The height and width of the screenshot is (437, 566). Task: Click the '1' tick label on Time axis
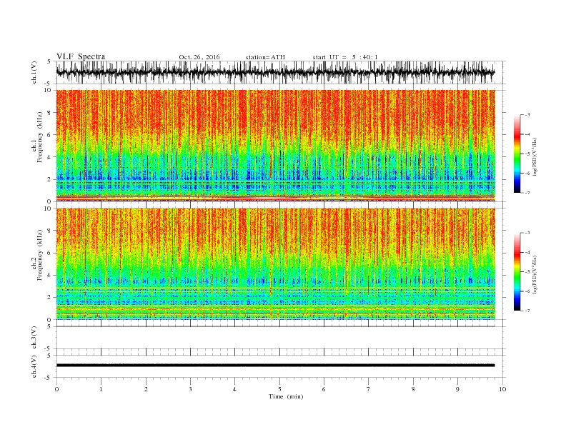101,389
